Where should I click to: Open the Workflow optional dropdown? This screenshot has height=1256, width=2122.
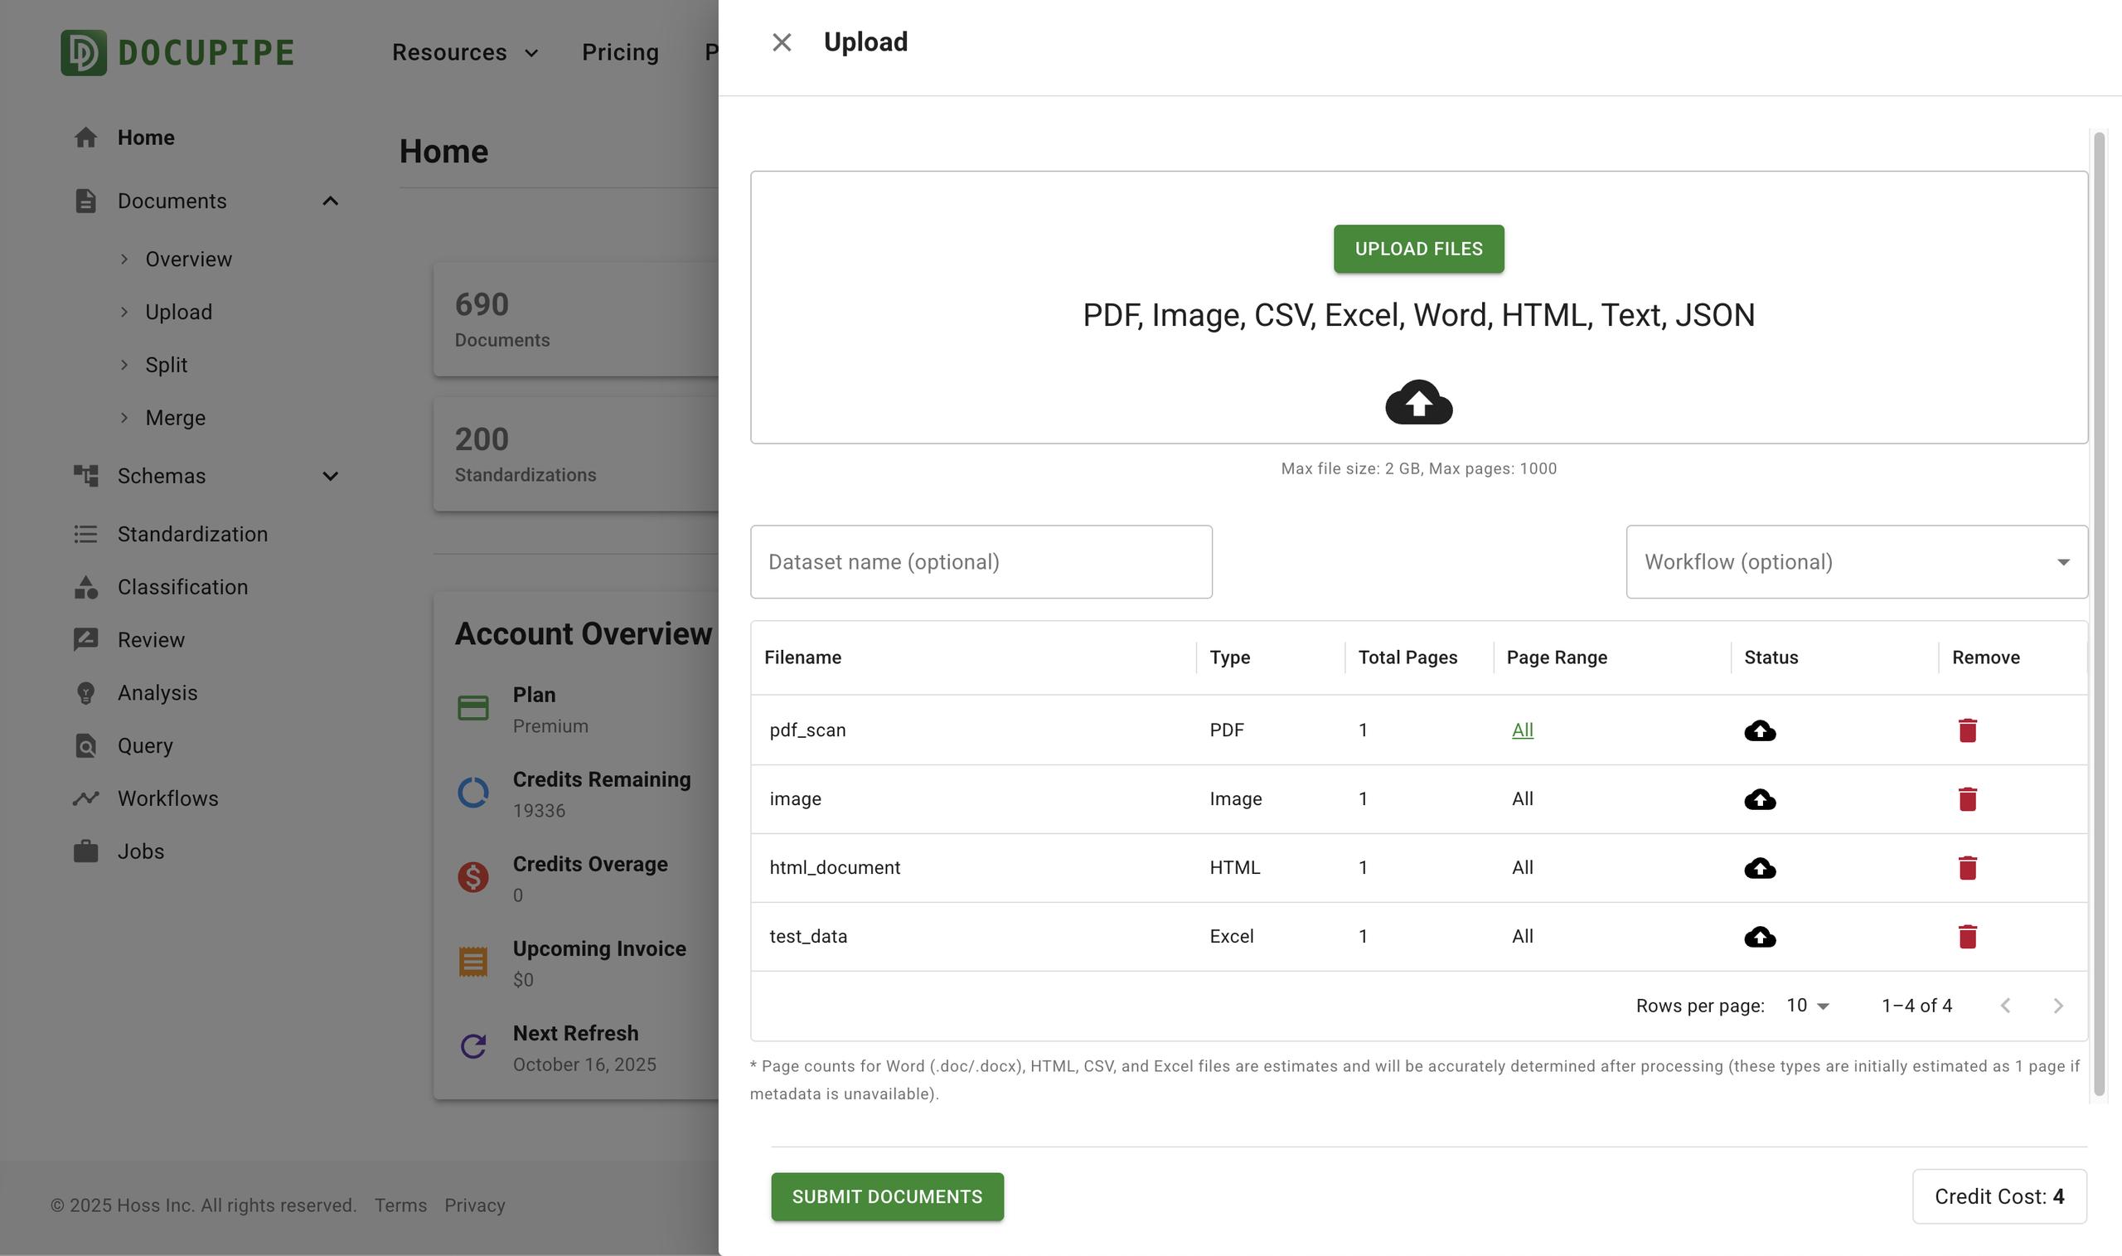tap(1856, 562)
